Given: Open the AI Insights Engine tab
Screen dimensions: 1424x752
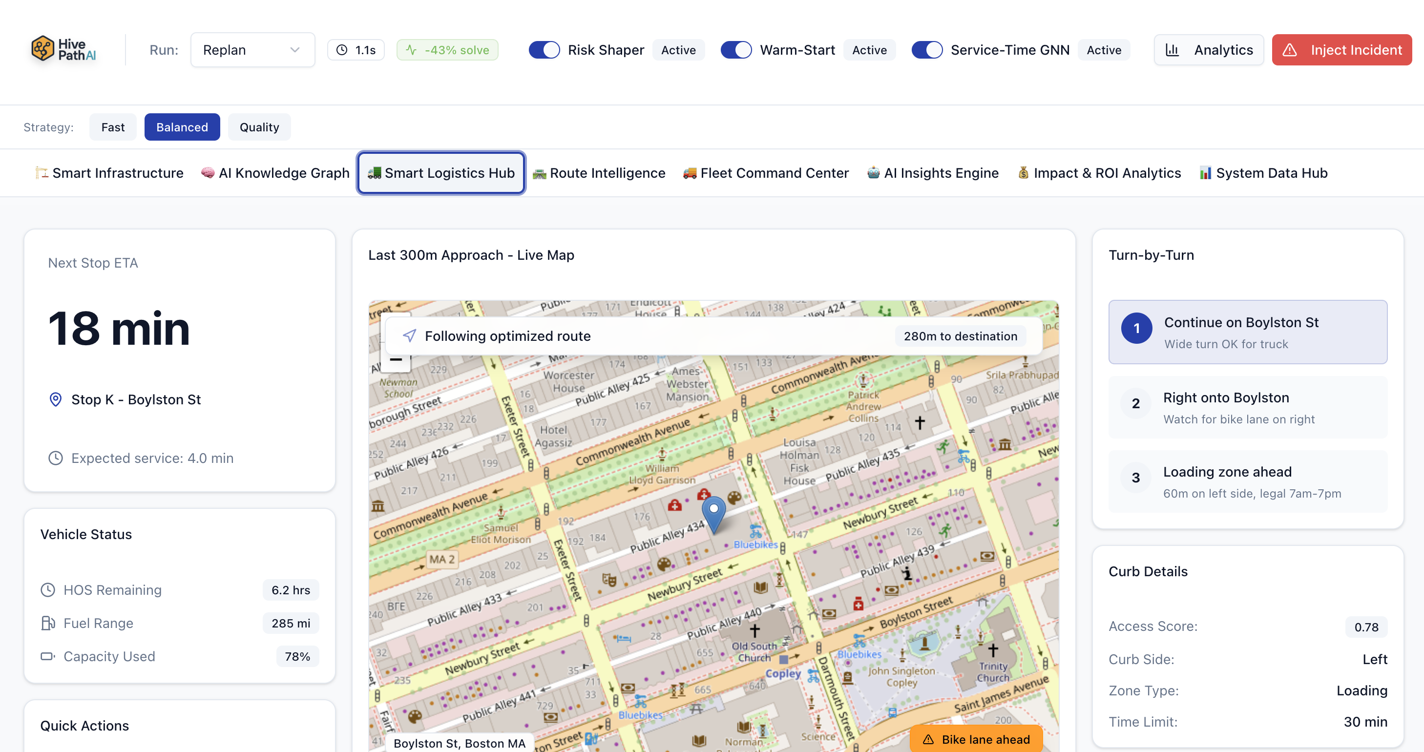Looking at the screenshot, I should tap(933, 173).
